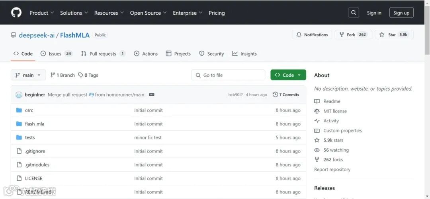This screenshot has height=199, width=430.
Task: Click the history clock icon by 7 Commits
Action: click(276, 95)
